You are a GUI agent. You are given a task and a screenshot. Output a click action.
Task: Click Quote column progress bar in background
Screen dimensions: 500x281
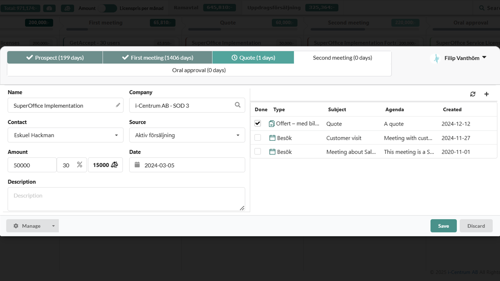coord(243,29)
